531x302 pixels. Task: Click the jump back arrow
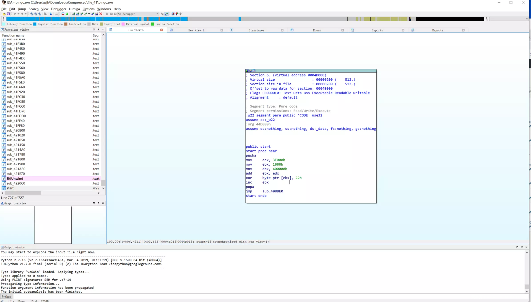pyautogui.click(x=15, y=14)
